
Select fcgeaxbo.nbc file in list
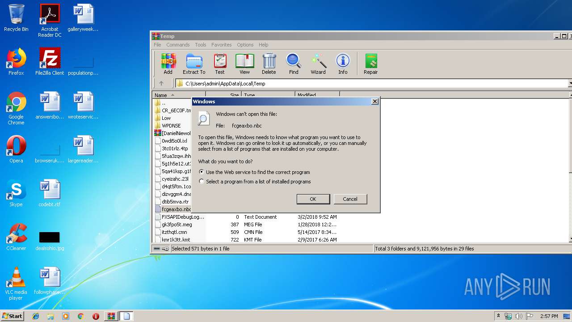pyautogui.click(x=173, y=209)
